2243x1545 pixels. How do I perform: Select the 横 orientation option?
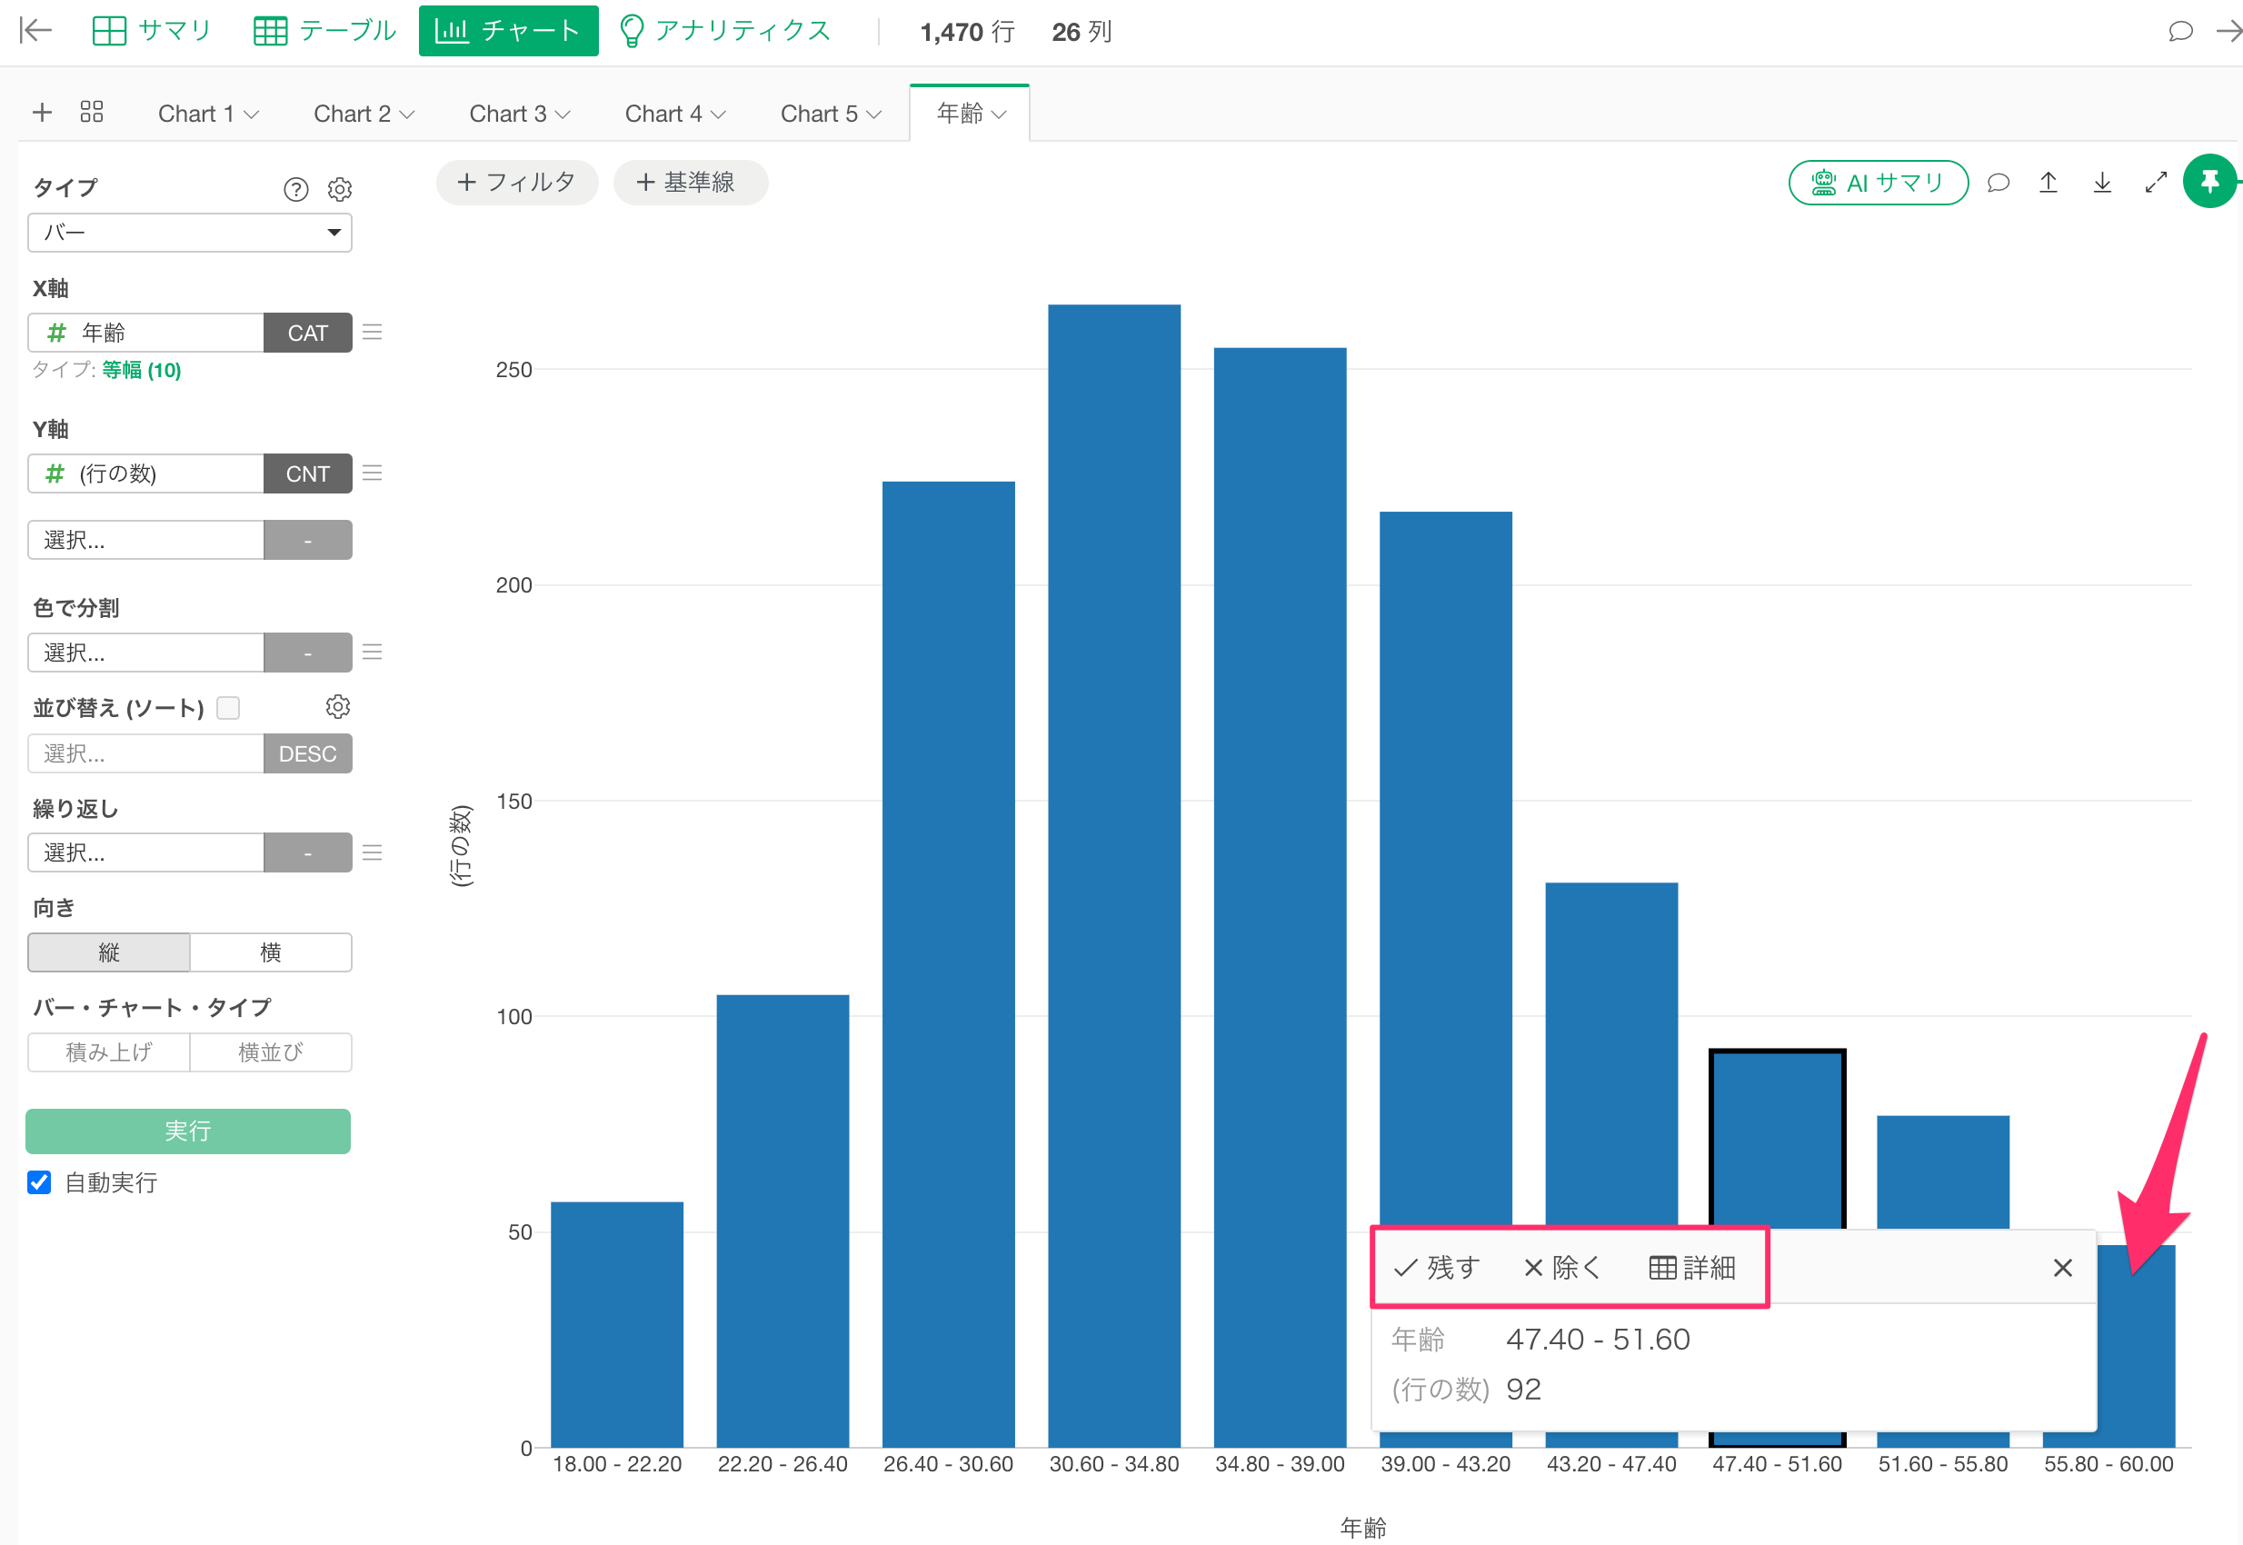pos(271,952)
